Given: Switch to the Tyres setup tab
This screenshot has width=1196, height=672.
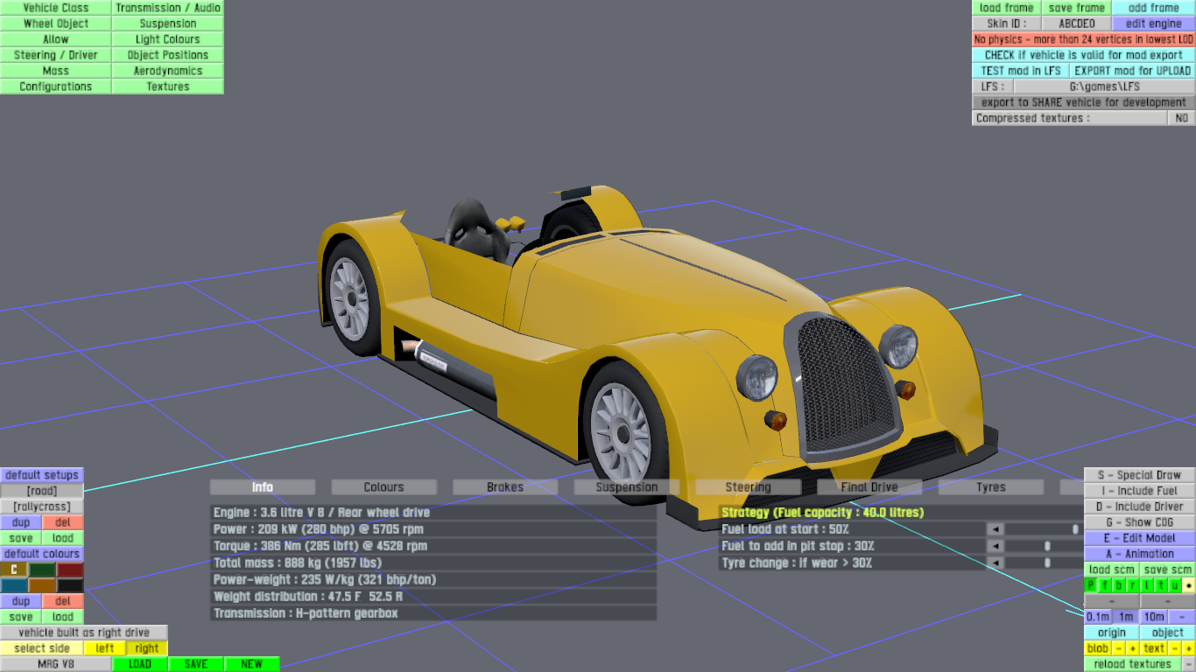Looking at the screenshot, I should point(991,487).
